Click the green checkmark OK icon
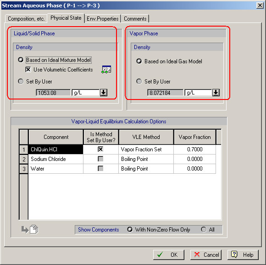 coord(160,254)
